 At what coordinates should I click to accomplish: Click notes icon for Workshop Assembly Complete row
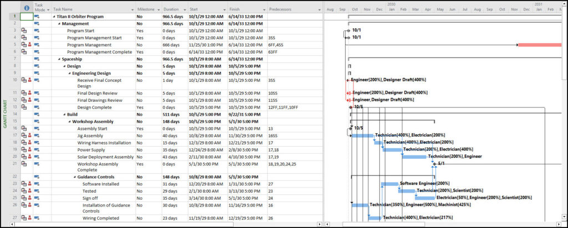[x=23, y=164]
